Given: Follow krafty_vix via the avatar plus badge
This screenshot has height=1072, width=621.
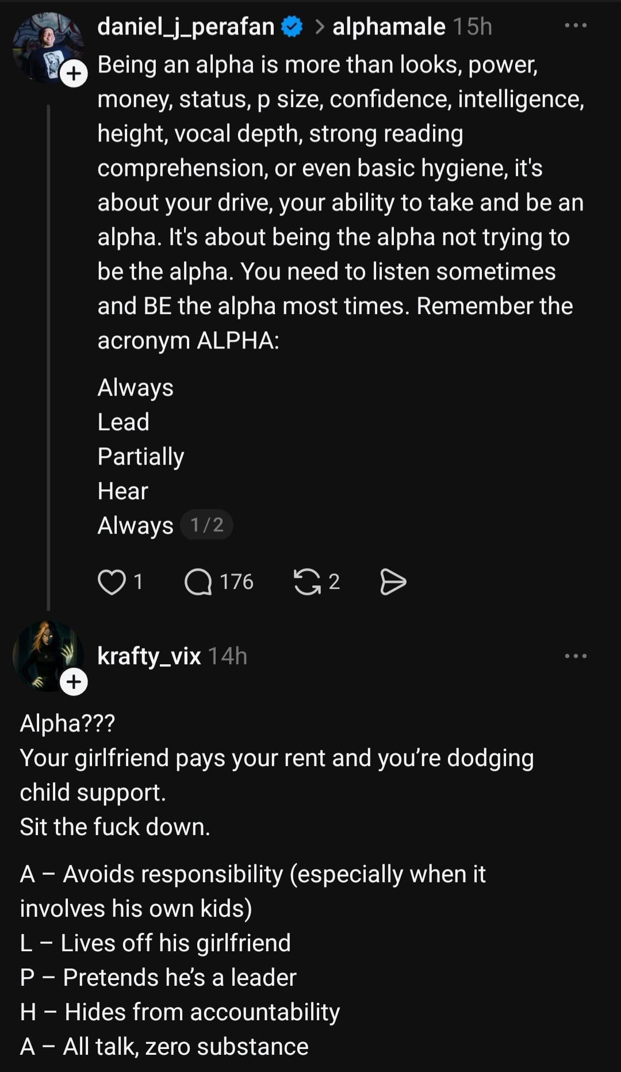Looking at the screenshot, I should [74, 682].
